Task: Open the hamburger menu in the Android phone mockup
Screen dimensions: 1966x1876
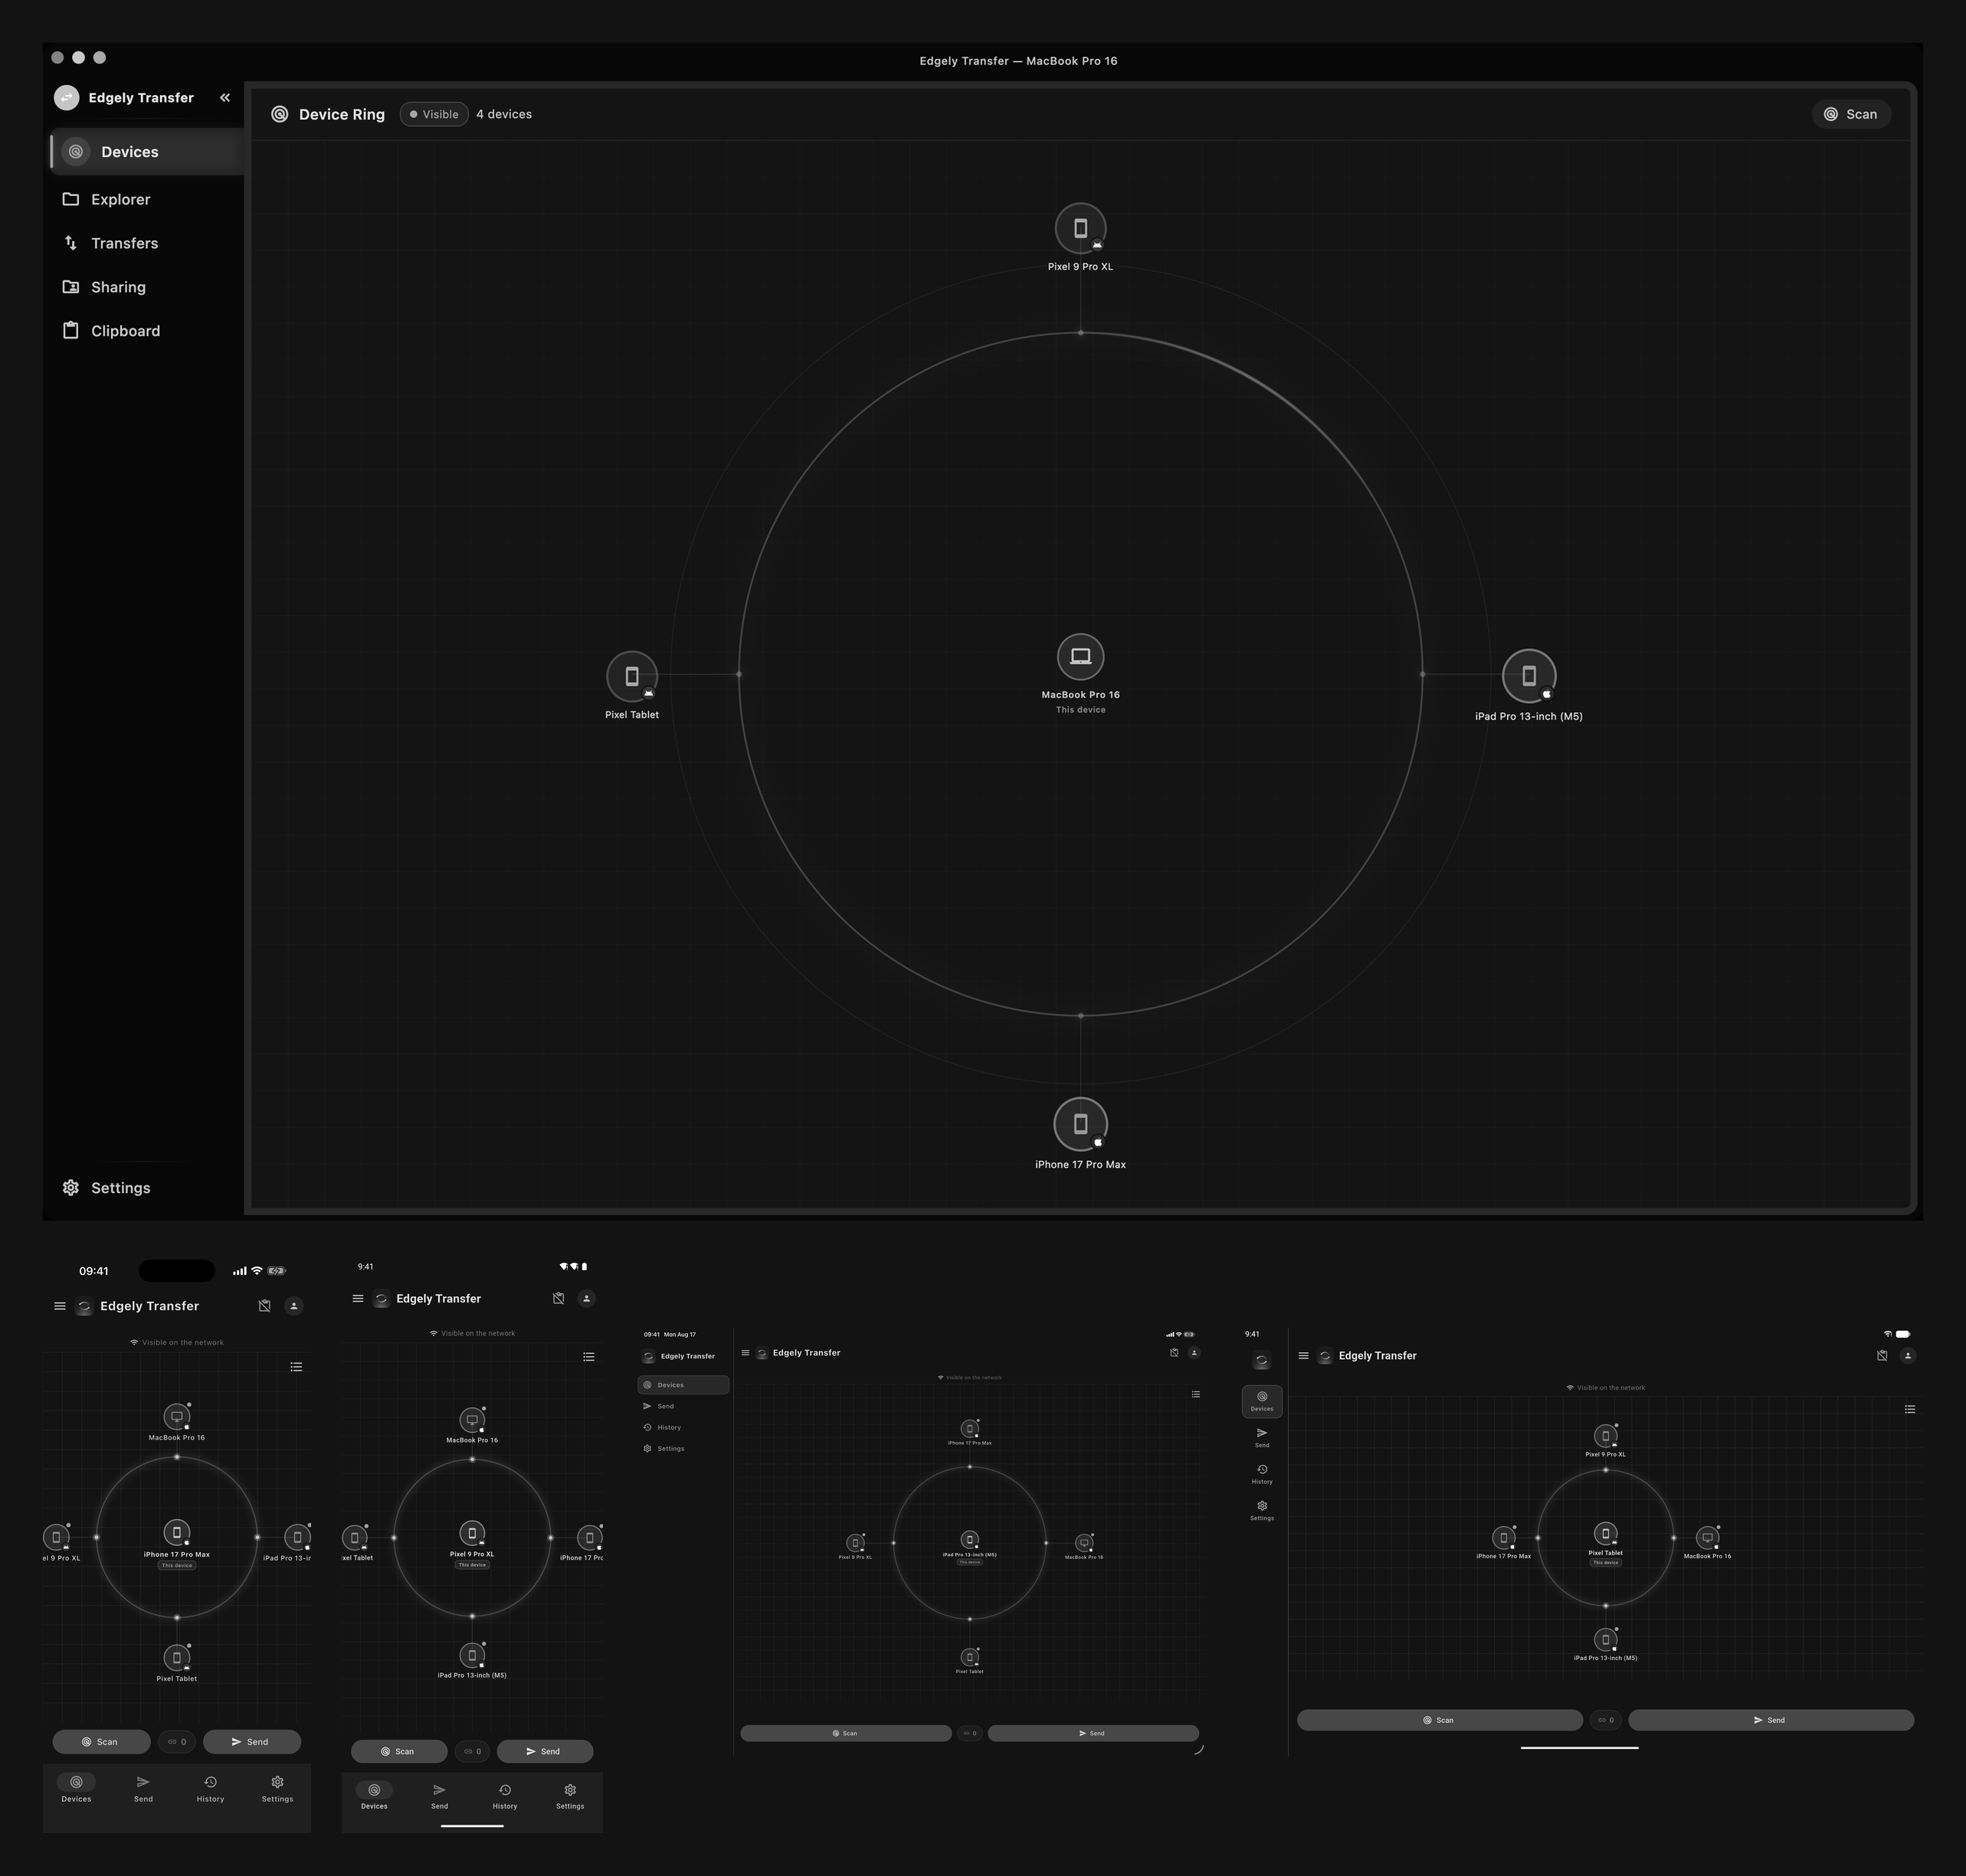Action: [x=358, y=1299]
